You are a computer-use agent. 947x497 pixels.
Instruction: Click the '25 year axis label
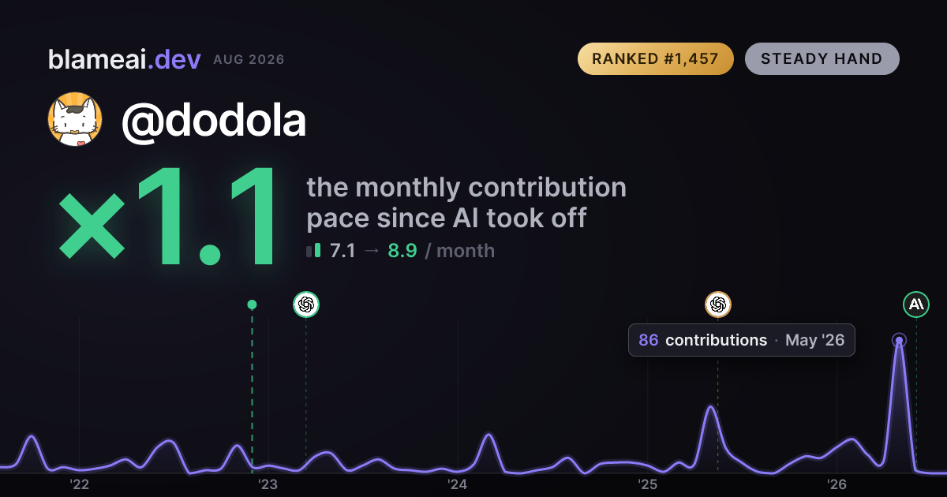648,484
